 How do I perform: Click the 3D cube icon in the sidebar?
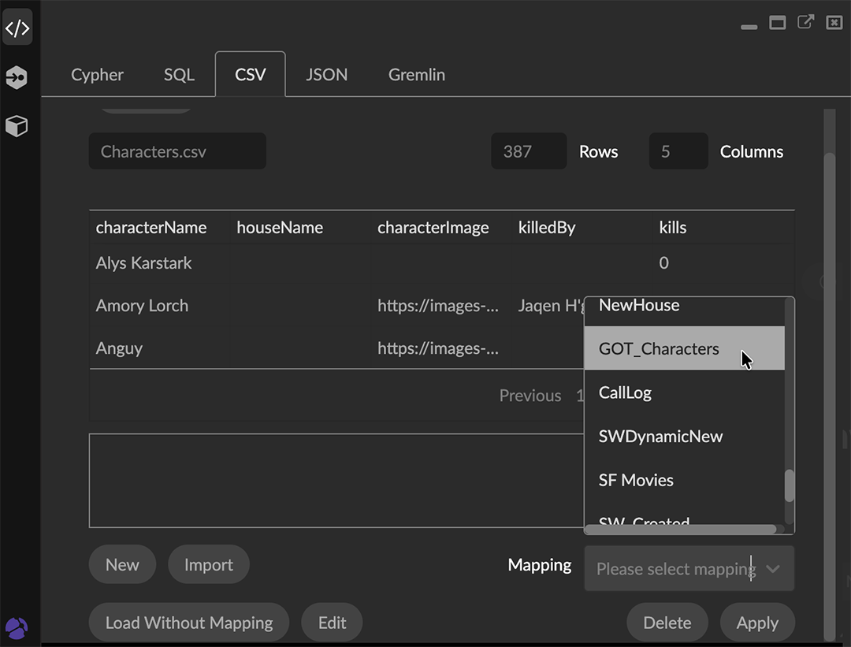click(17, 126)
